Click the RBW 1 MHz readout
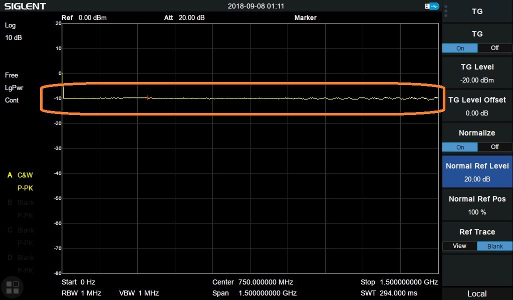The width and height of the screenshot is (513, 300). (x=81, y=293)
